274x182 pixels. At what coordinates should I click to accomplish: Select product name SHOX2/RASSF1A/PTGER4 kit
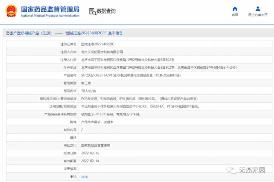131,75
